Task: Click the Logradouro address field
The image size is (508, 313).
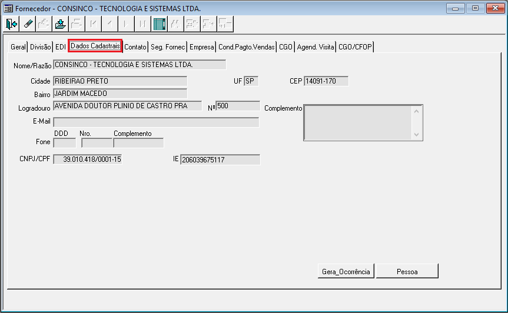Action: point(128,106)
